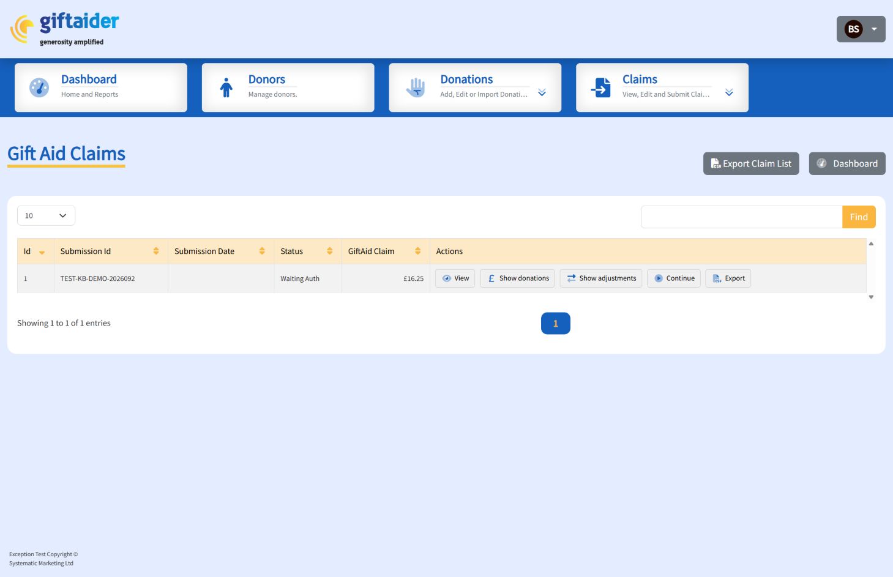Click the row Export button
Image resolution: width=893 pixels, height=577 pixels.
pyautogui.click(x=728, y=278)
